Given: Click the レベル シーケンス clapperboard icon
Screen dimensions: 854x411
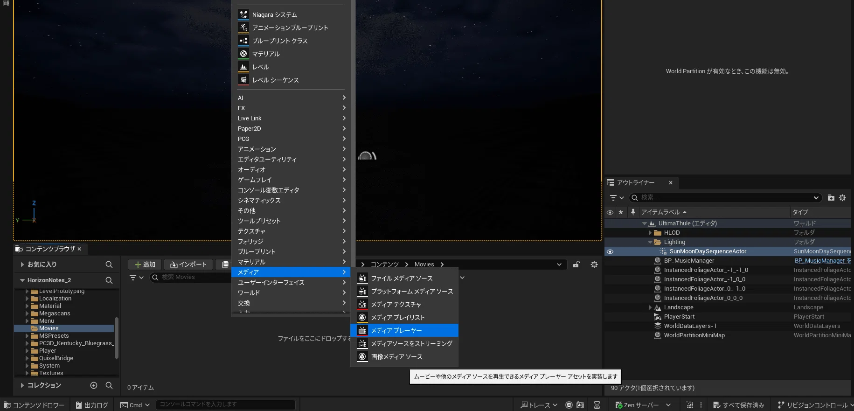Looking at the screenshot, I should pyautogui.click(x=243, y=80).
